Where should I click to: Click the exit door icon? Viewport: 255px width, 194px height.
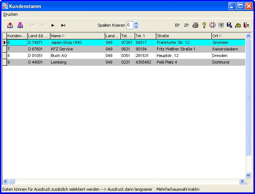246,25
